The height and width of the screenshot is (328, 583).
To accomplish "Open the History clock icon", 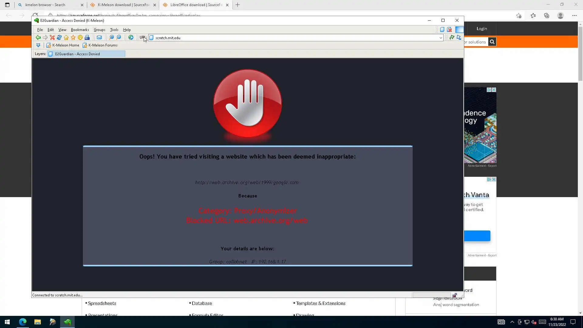I will (x=80, y=37).
